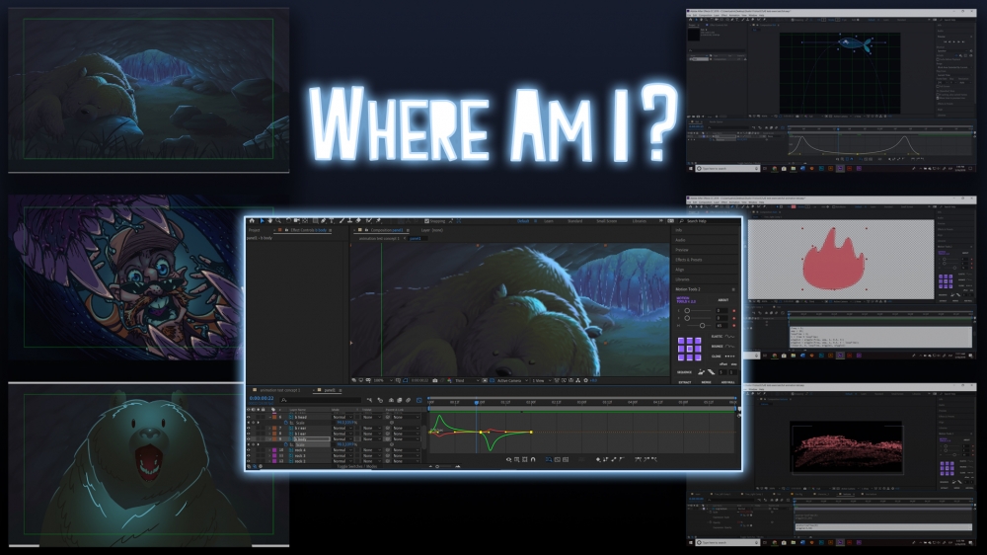Expand the b r ear layer properties
The width and height of the screenshot is (987, 555).
[x=269, y=428]
